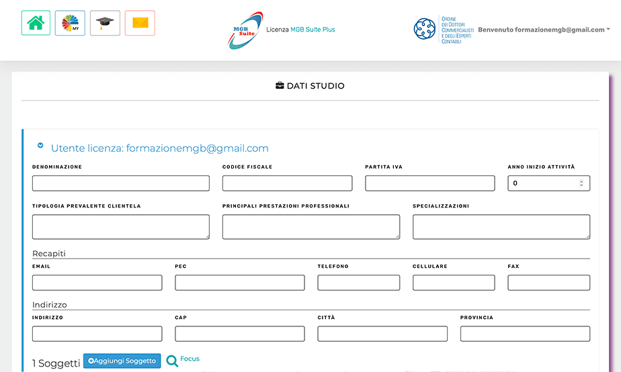Screen dimensions: 621x372
Task: Click the Provincia input field
Action: coord(525,334)
